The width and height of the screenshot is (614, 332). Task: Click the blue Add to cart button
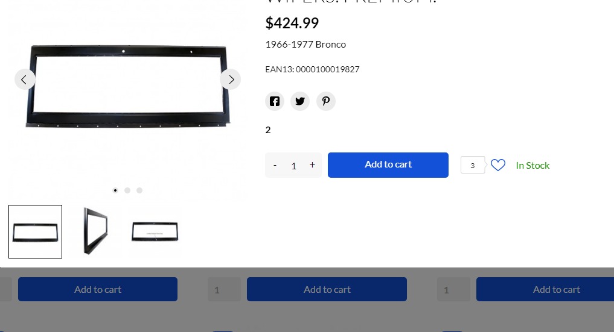388,165
